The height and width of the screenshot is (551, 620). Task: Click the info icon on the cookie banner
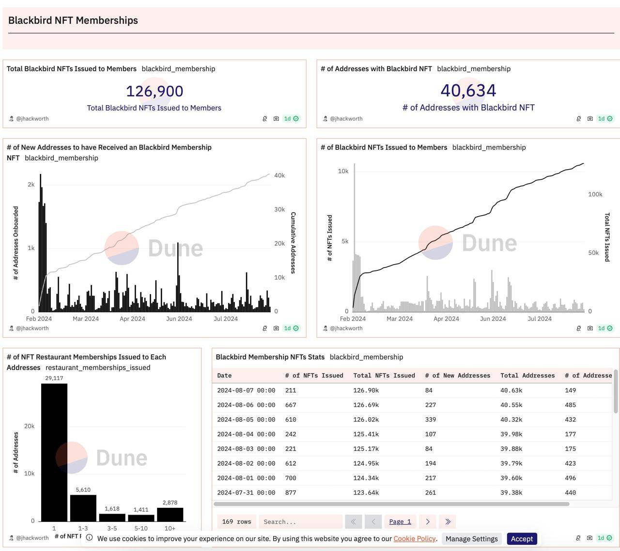pos(89,537)
